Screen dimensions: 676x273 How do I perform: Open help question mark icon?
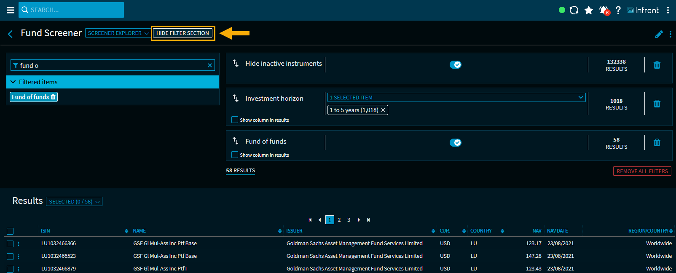click(618, 10)
